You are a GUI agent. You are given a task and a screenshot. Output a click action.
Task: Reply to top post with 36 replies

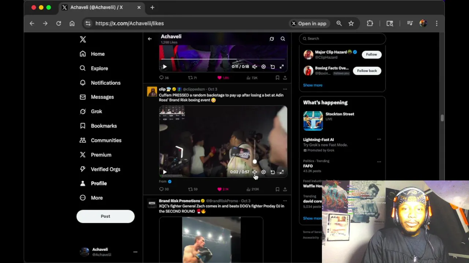click(x=164, y=78)
